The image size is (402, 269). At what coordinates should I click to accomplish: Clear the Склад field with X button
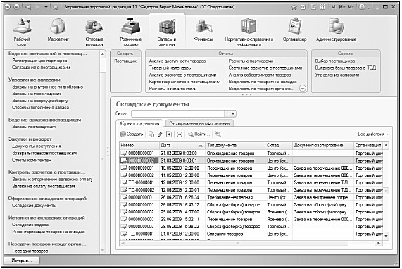pos(233,113)
